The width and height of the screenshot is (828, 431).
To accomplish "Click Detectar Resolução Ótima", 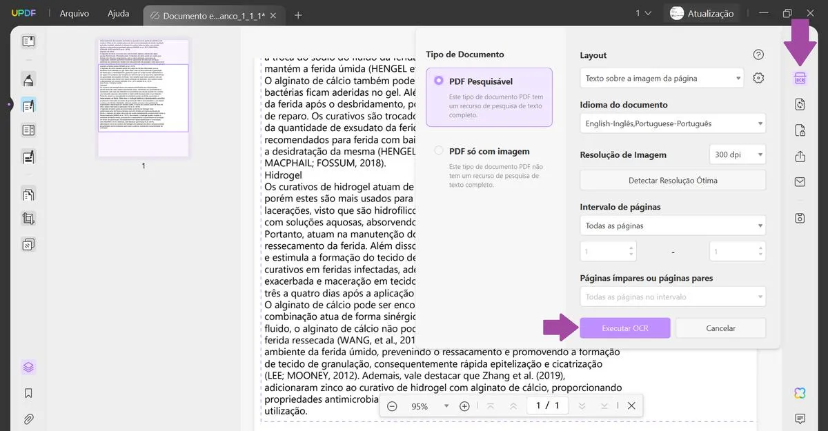I will pos(672,179).
